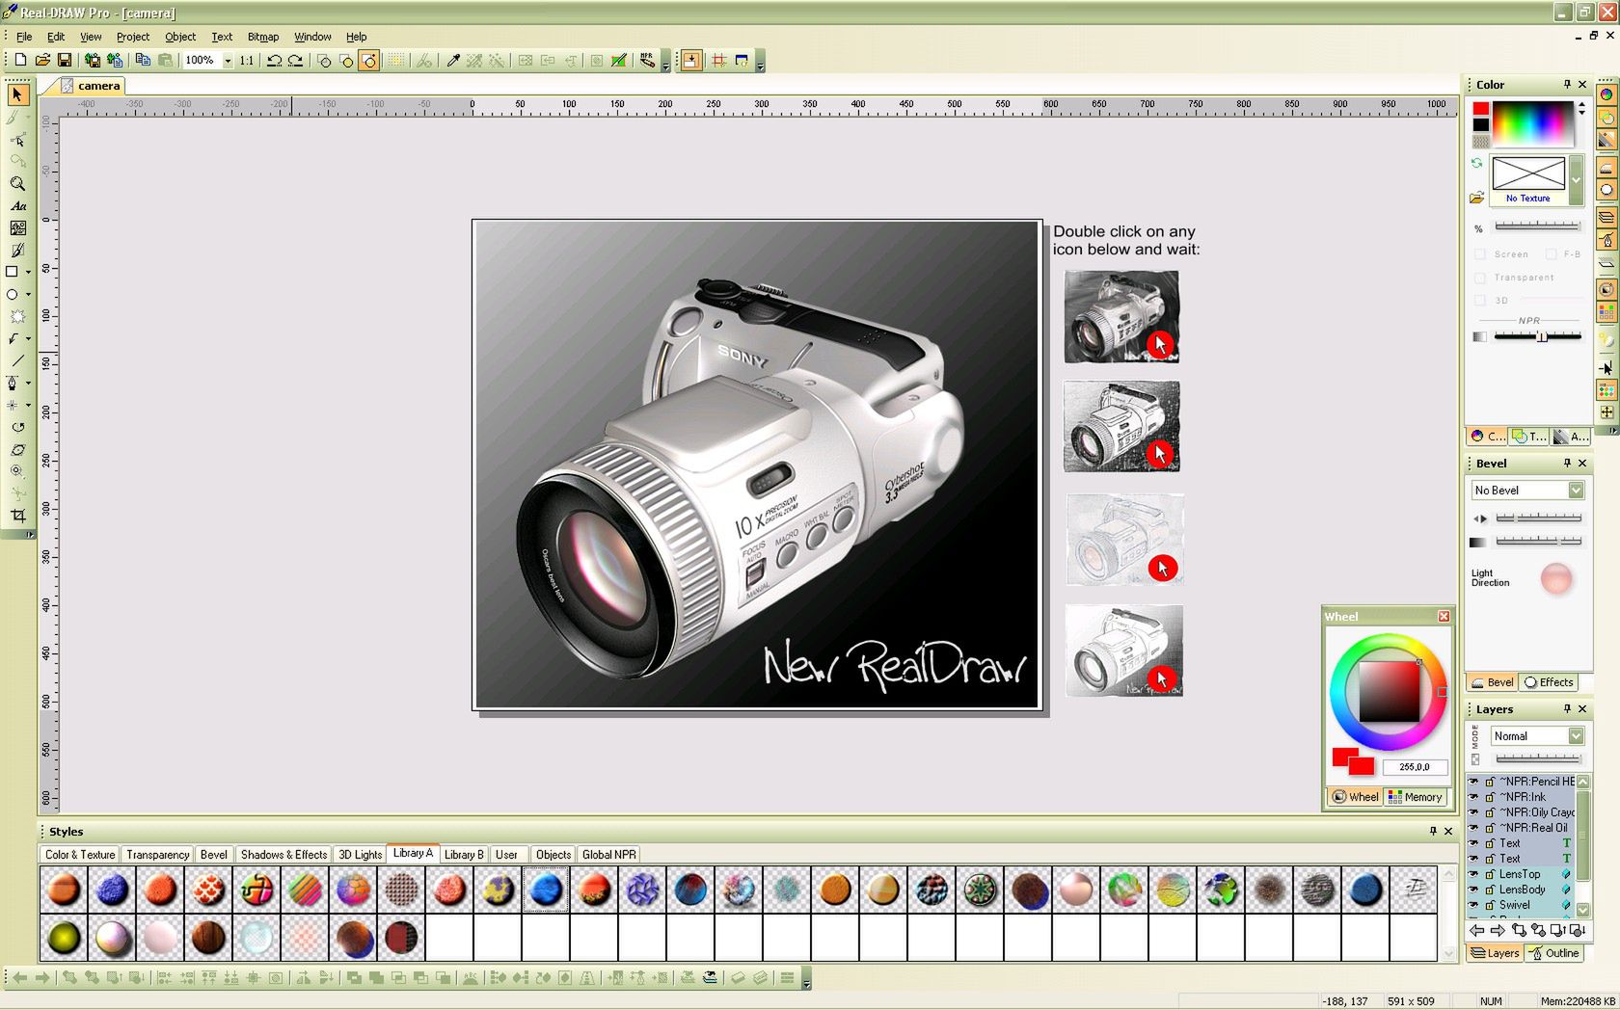Select the Text tool in toolbox
This screenshot has height=1010, width=1620.
point(17,205)
